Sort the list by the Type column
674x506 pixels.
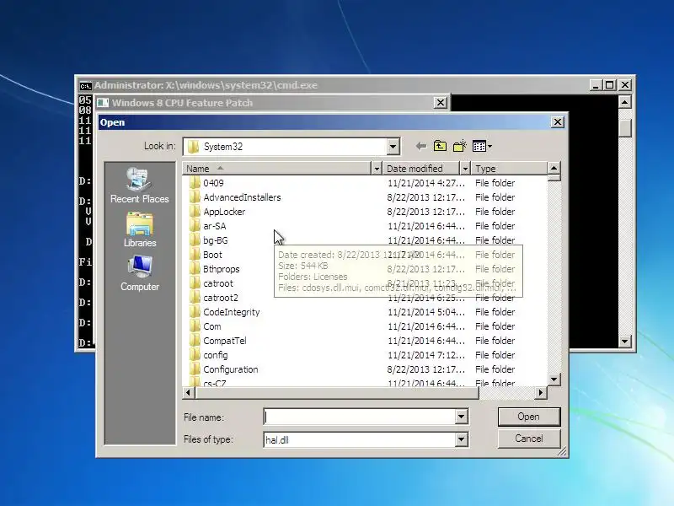(x=510, y=168)
